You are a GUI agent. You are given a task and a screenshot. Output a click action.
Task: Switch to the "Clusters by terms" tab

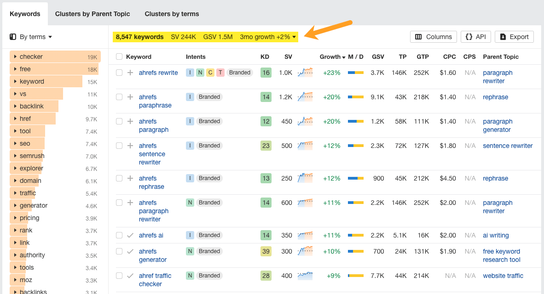(x=172, y=14)
